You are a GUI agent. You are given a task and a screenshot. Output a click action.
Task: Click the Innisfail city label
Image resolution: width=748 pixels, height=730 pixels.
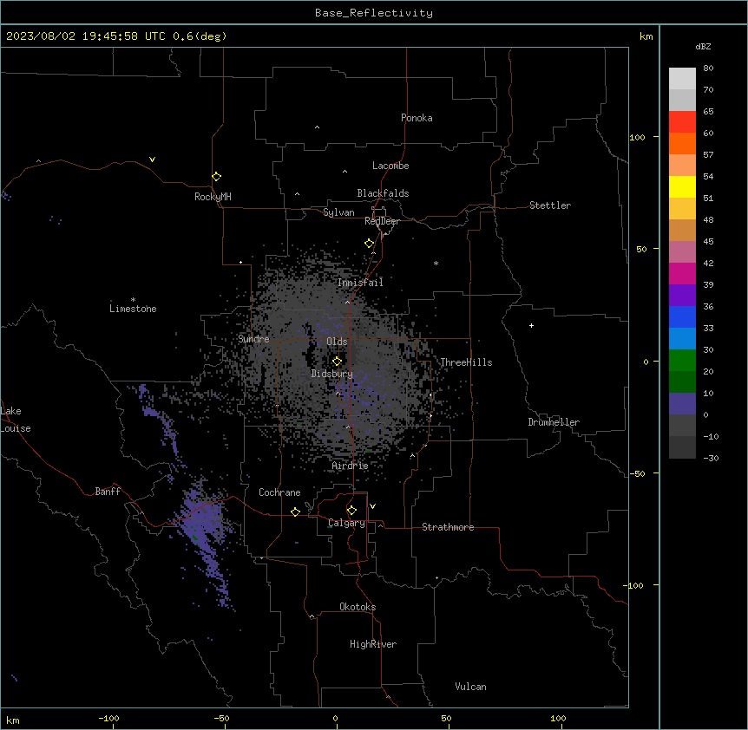[360, 283]
